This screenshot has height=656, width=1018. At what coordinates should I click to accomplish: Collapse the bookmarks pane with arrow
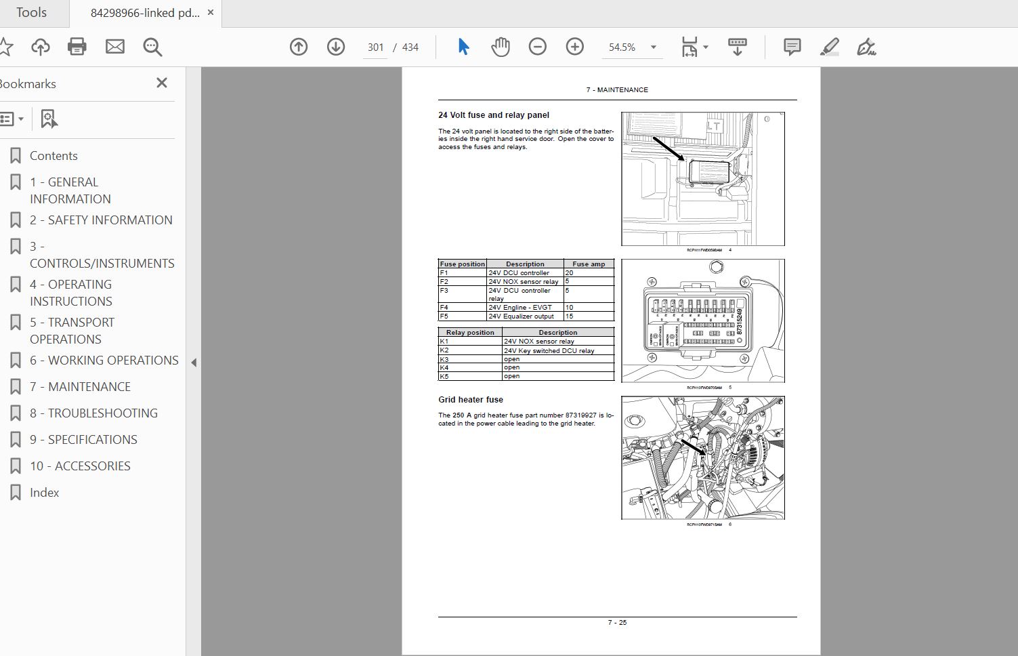pos(194,363)
